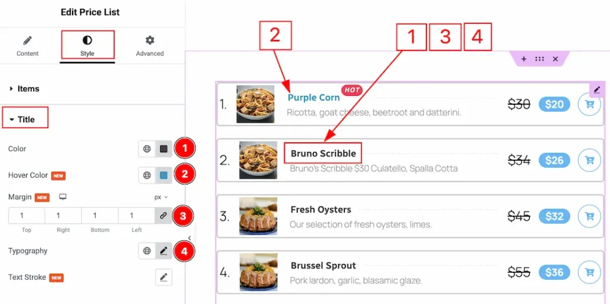Collapse the Title section
Viewport: 610px width, 304px height.
pyautogui.click(x=26, y=120)
